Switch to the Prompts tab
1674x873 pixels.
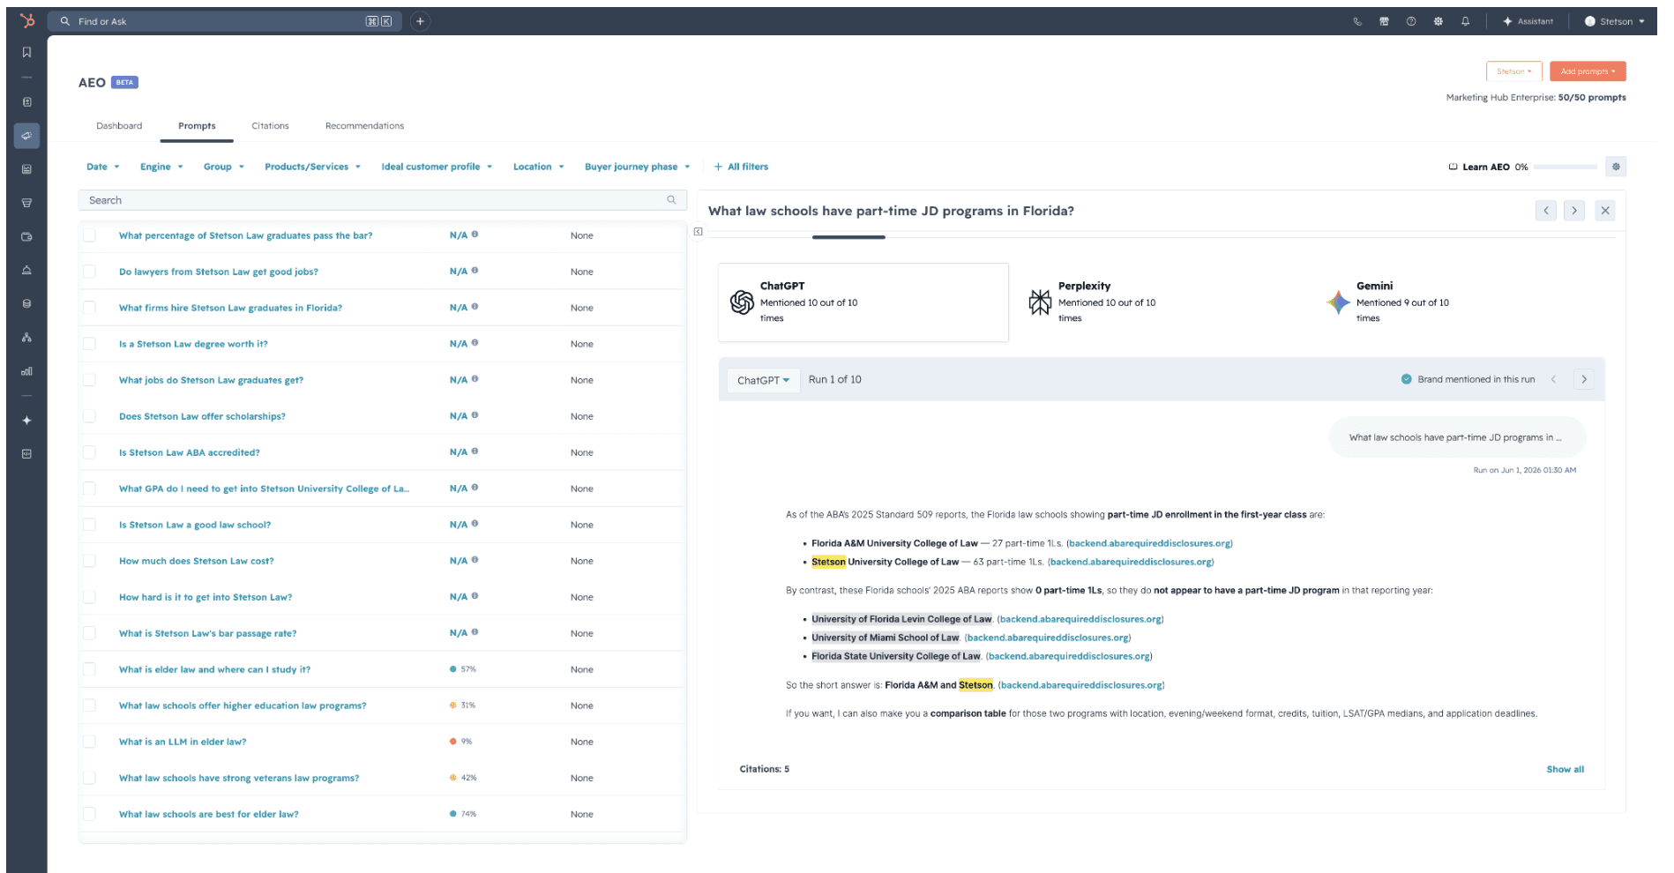pyautogui.click(x=197, y=126)
